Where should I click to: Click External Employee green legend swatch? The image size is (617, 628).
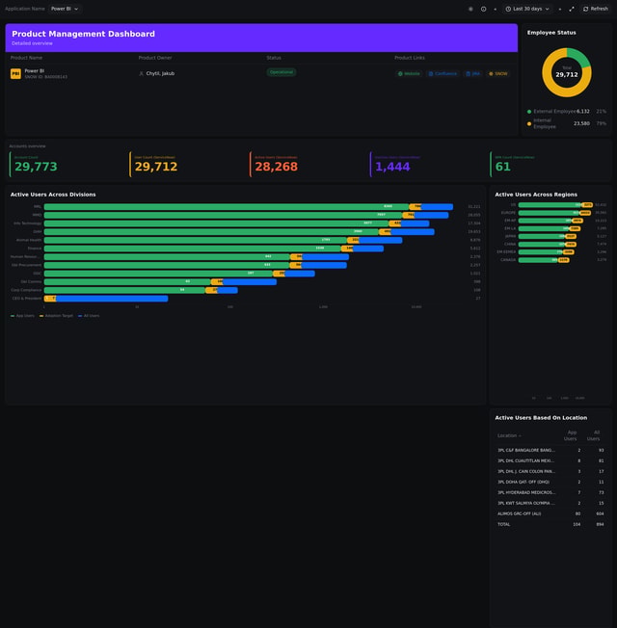coord(529,111)
